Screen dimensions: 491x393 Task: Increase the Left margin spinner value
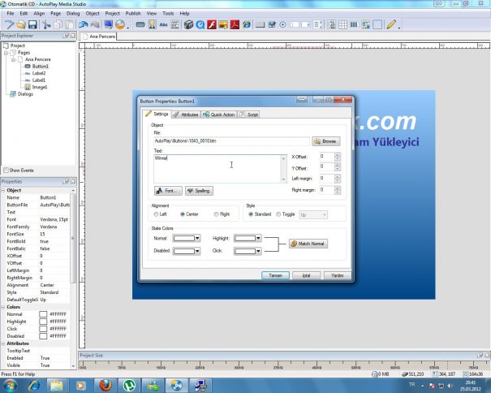pos(338,177)
